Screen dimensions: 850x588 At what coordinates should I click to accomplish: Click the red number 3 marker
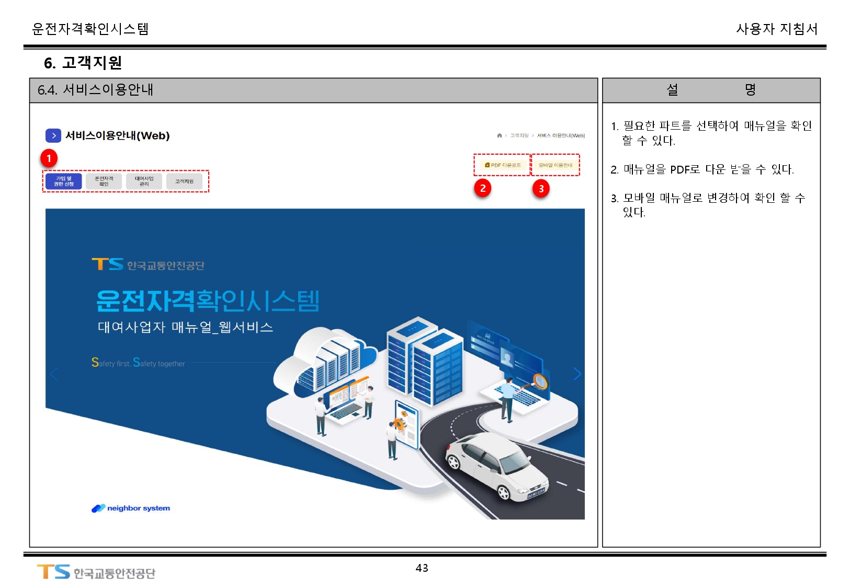click(541, 189)
